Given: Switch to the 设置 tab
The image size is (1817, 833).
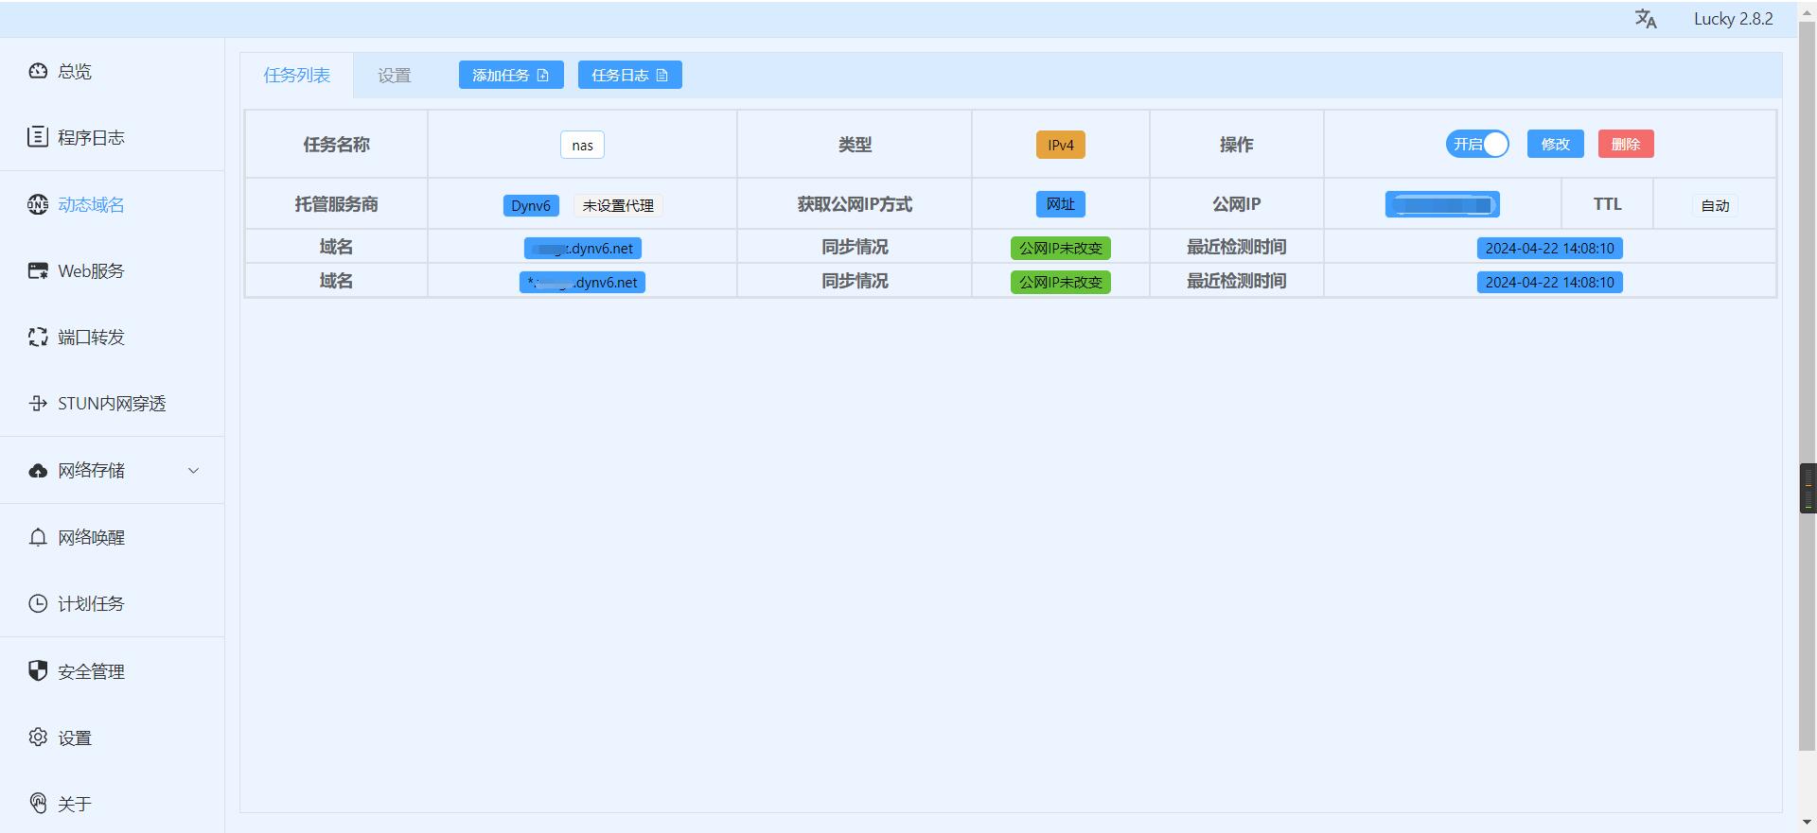Looking at the screenshot, I should [x=394, y=76].
